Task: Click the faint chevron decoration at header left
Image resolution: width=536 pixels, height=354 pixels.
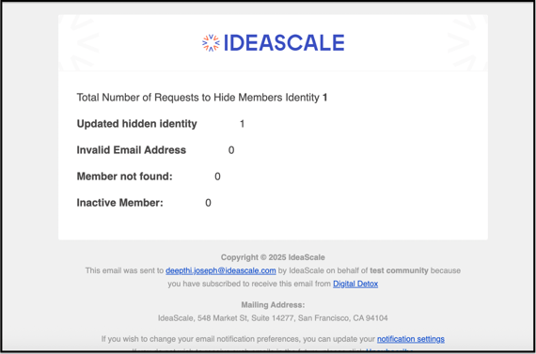Action: (x=84, y=42)
